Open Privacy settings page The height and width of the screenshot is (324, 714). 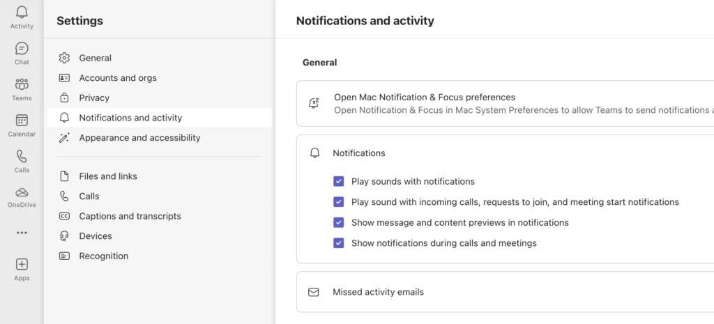(x=94, y=98)
